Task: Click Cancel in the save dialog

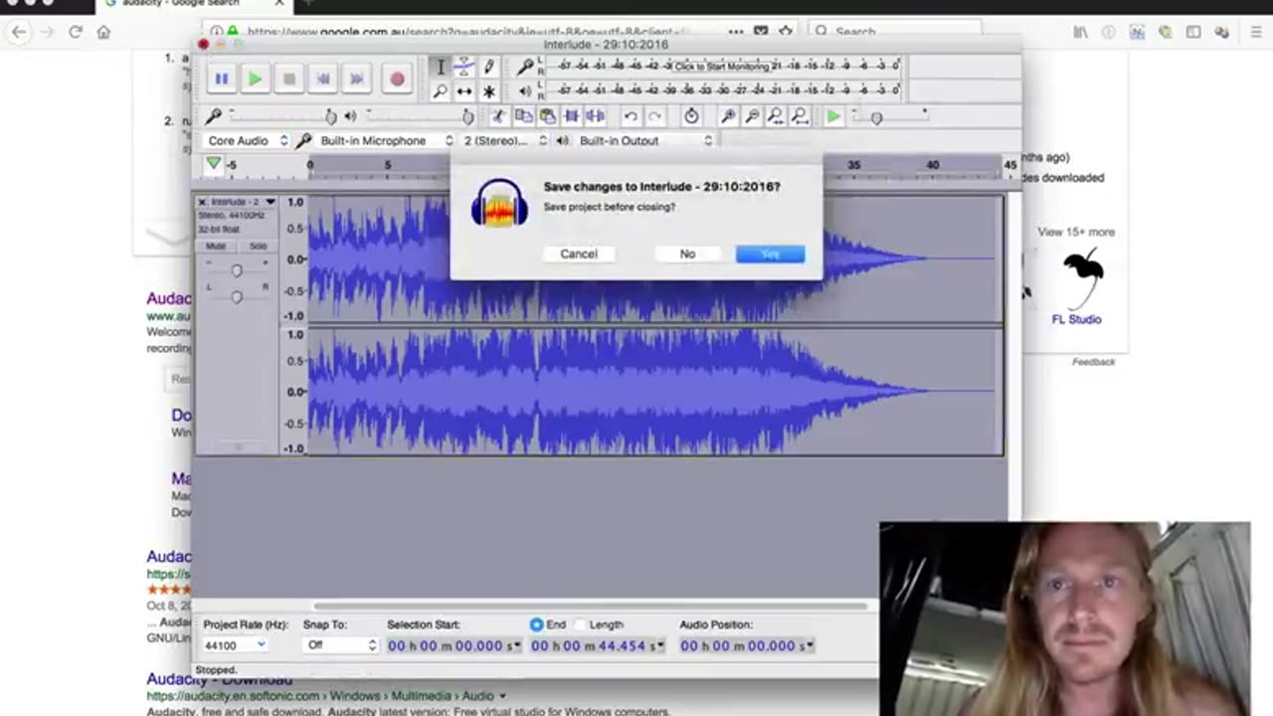Action: [579, 254]
